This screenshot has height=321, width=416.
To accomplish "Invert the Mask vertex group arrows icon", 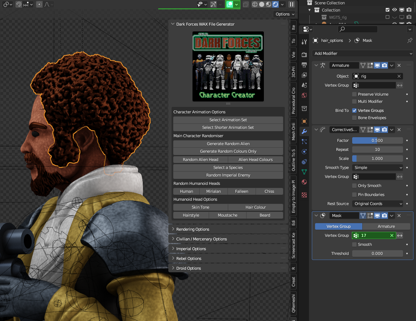I will pos(400,235).
